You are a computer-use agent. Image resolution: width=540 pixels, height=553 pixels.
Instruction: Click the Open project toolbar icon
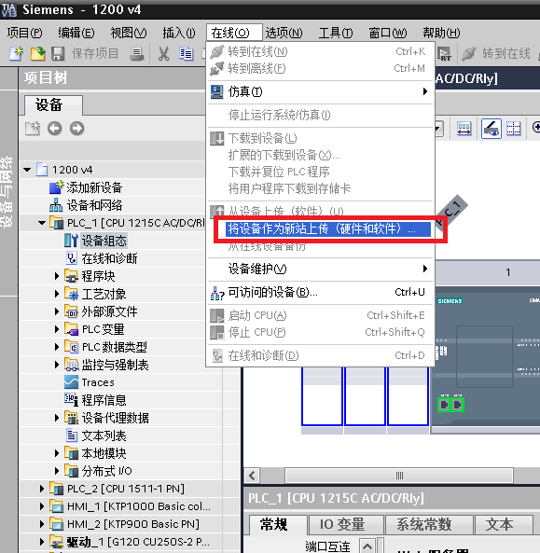pyautogui.click(x=37, y=53)
